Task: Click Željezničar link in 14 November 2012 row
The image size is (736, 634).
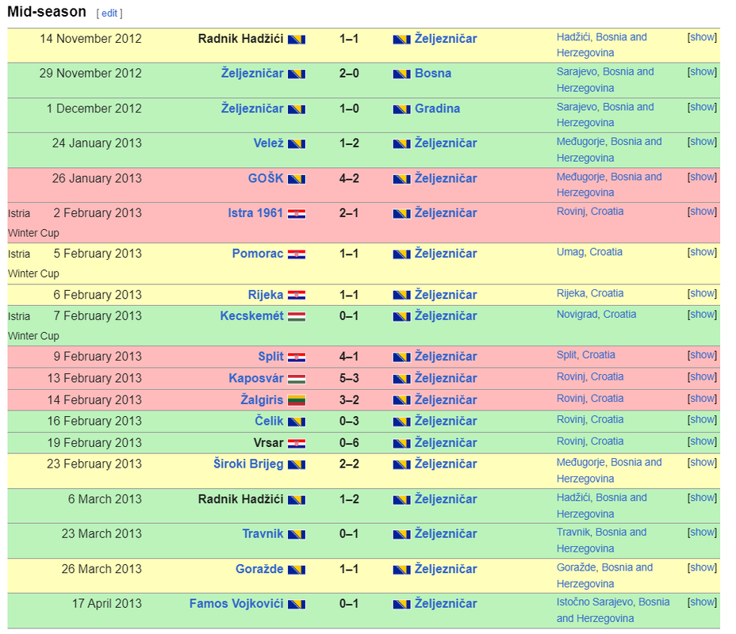Action: pyautogui.click(x=446, y=39)
